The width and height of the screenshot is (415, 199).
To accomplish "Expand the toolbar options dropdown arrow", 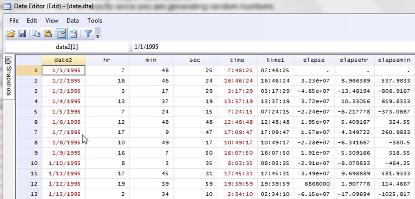I will (x=98, y=35).
